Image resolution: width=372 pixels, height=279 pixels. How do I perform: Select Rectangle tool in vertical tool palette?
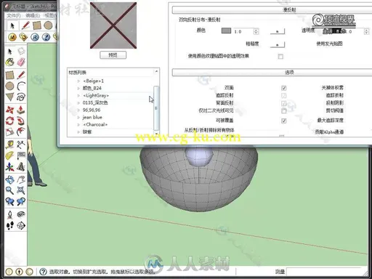tap(10, 75)
